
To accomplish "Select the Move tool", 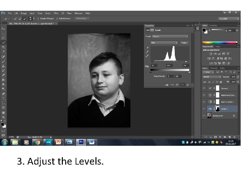I will click(3, 29).
